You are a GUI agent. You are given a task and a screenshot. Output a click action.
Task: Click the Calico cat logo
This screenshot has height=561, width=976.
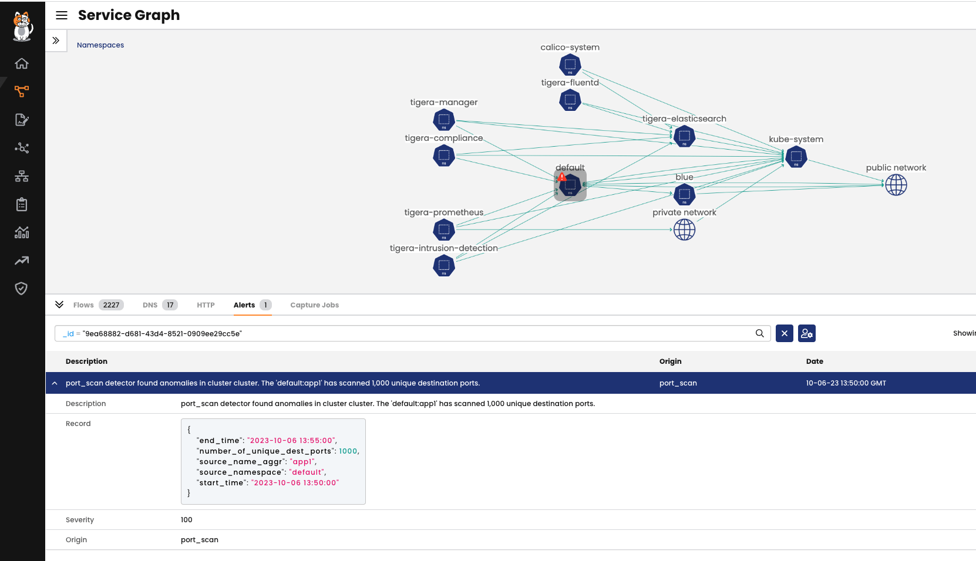click(22, 26)
